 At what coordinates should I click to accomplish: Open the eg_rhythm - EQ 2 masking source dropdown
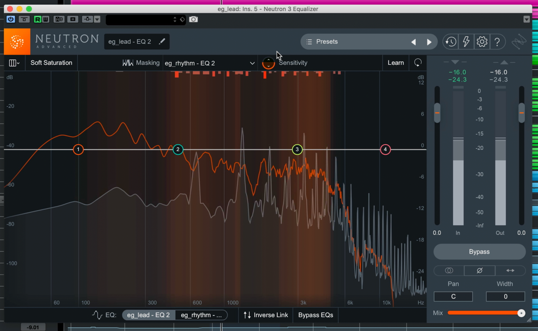pyautogui.click(x=210, y=63)
